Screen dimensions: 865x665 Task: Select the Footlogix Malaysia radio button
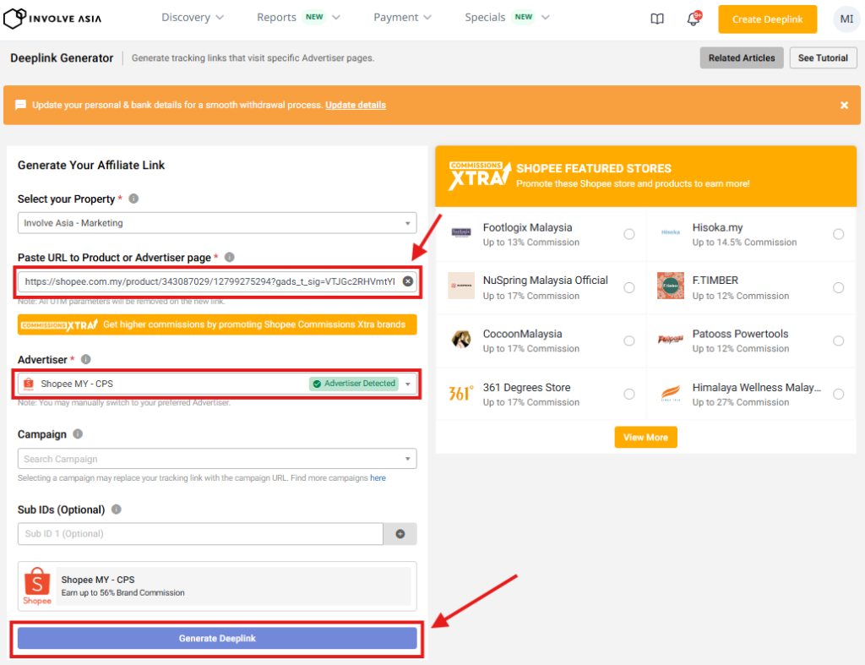point(629,235)
